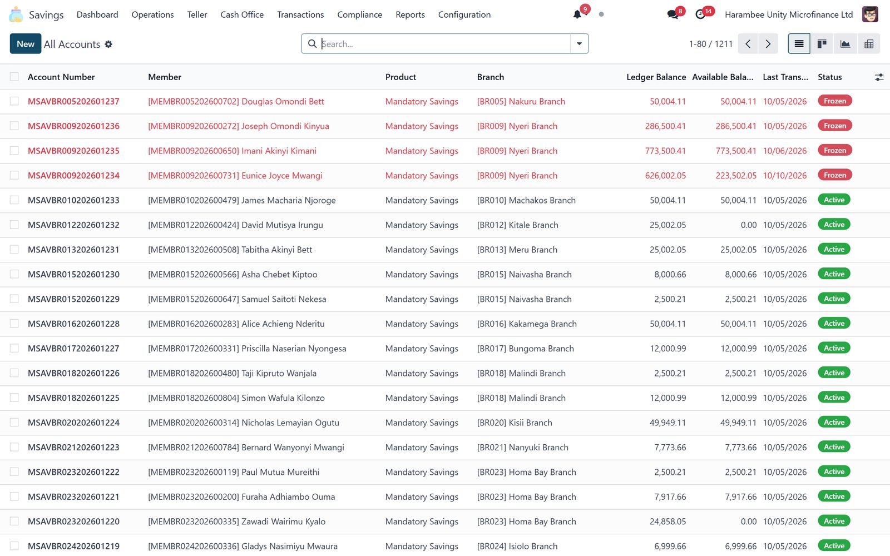Open the Cash Office menu

click(242, 14)
